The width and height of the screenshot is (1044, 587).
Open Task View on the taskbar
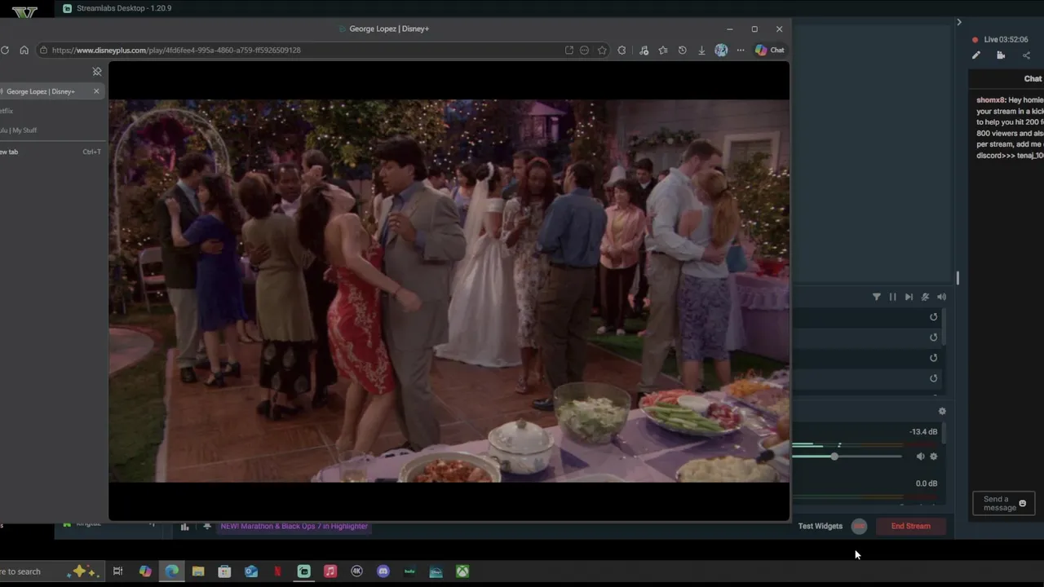click(117, 572)
